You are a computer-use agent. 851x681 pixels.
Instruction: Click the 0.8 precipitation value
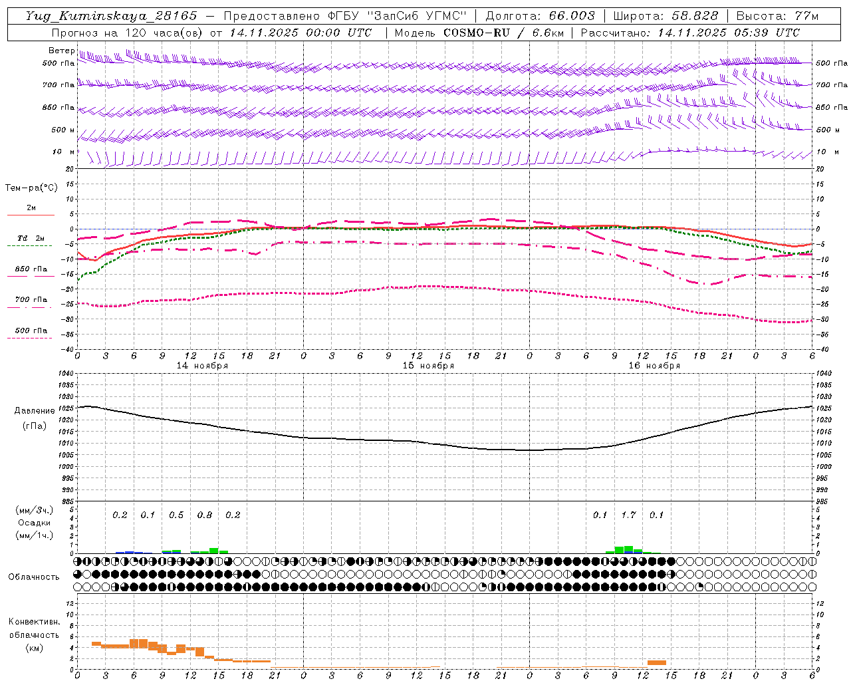click(x=204, y=515)
